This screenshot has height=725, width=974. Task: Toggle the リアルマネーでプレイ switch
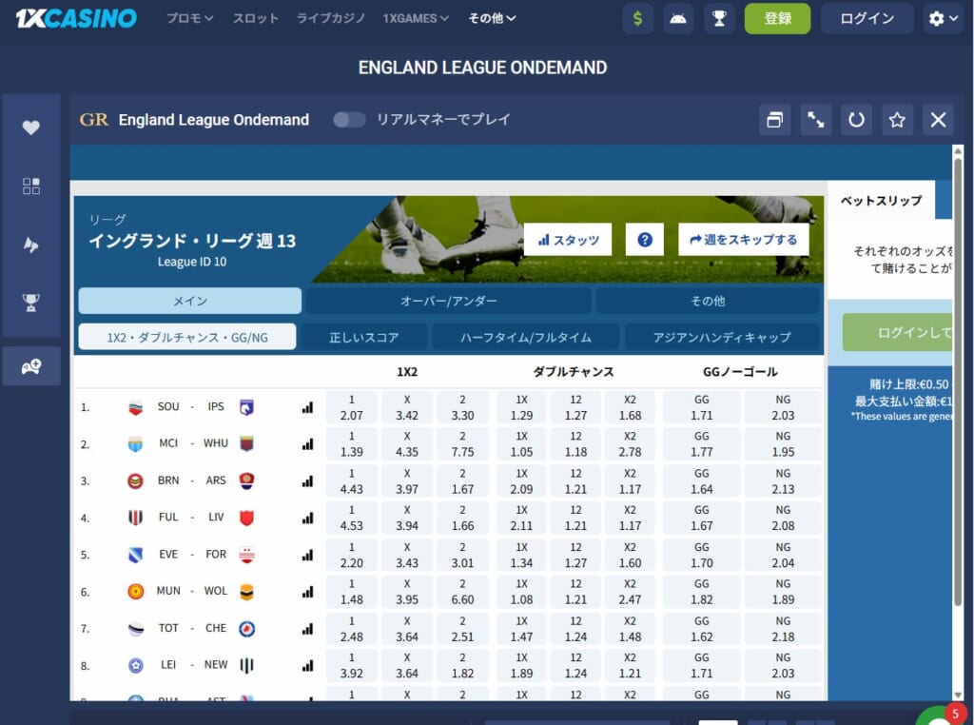click(x=349, y=119)
